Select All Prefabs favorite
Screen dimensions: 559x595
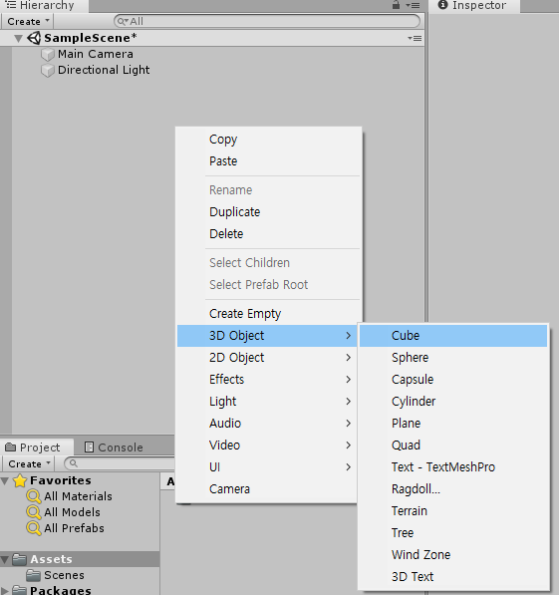pos(74,528)
